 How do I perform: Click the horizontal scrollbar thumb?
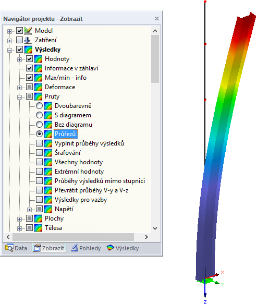[74, 237]
